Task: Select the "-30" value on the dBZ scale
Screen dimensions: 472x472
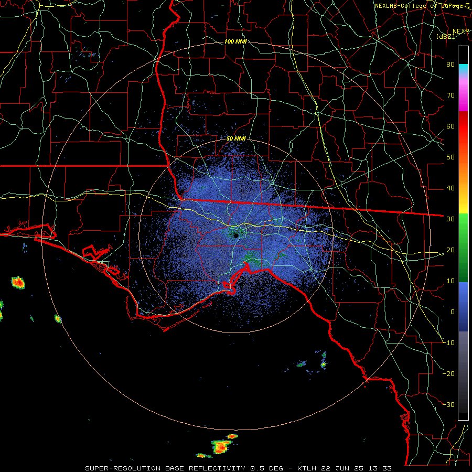Action: [x=448, y=404]
